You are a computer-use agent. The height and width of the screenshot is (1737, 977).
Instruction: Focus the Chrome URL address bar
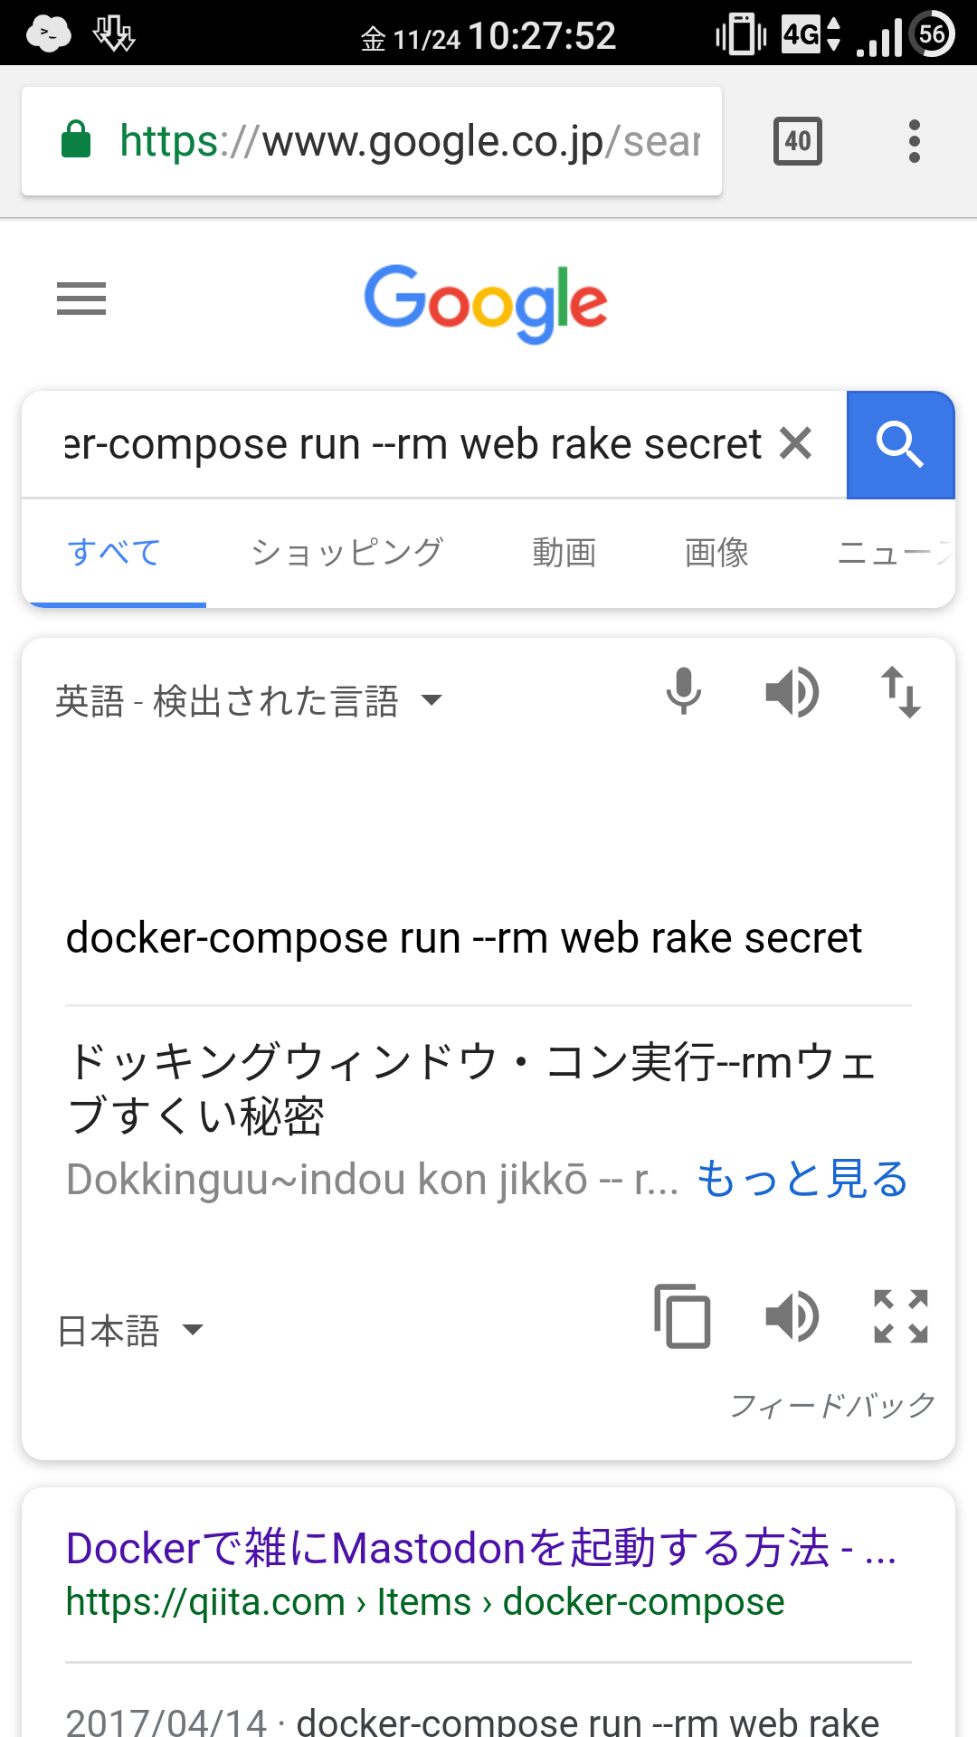coord(372,141)
